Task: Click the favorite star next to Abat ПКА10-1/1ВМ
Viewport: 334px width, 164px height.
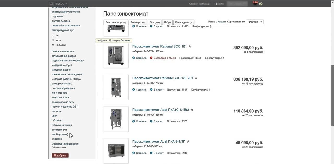Action: click(x=192, y=110)
